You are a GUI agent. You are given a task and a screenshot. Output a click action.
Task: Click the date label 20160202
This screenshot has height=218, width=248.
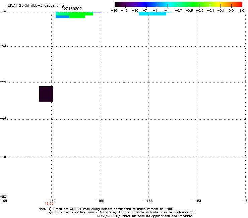(x=73, y=9)
